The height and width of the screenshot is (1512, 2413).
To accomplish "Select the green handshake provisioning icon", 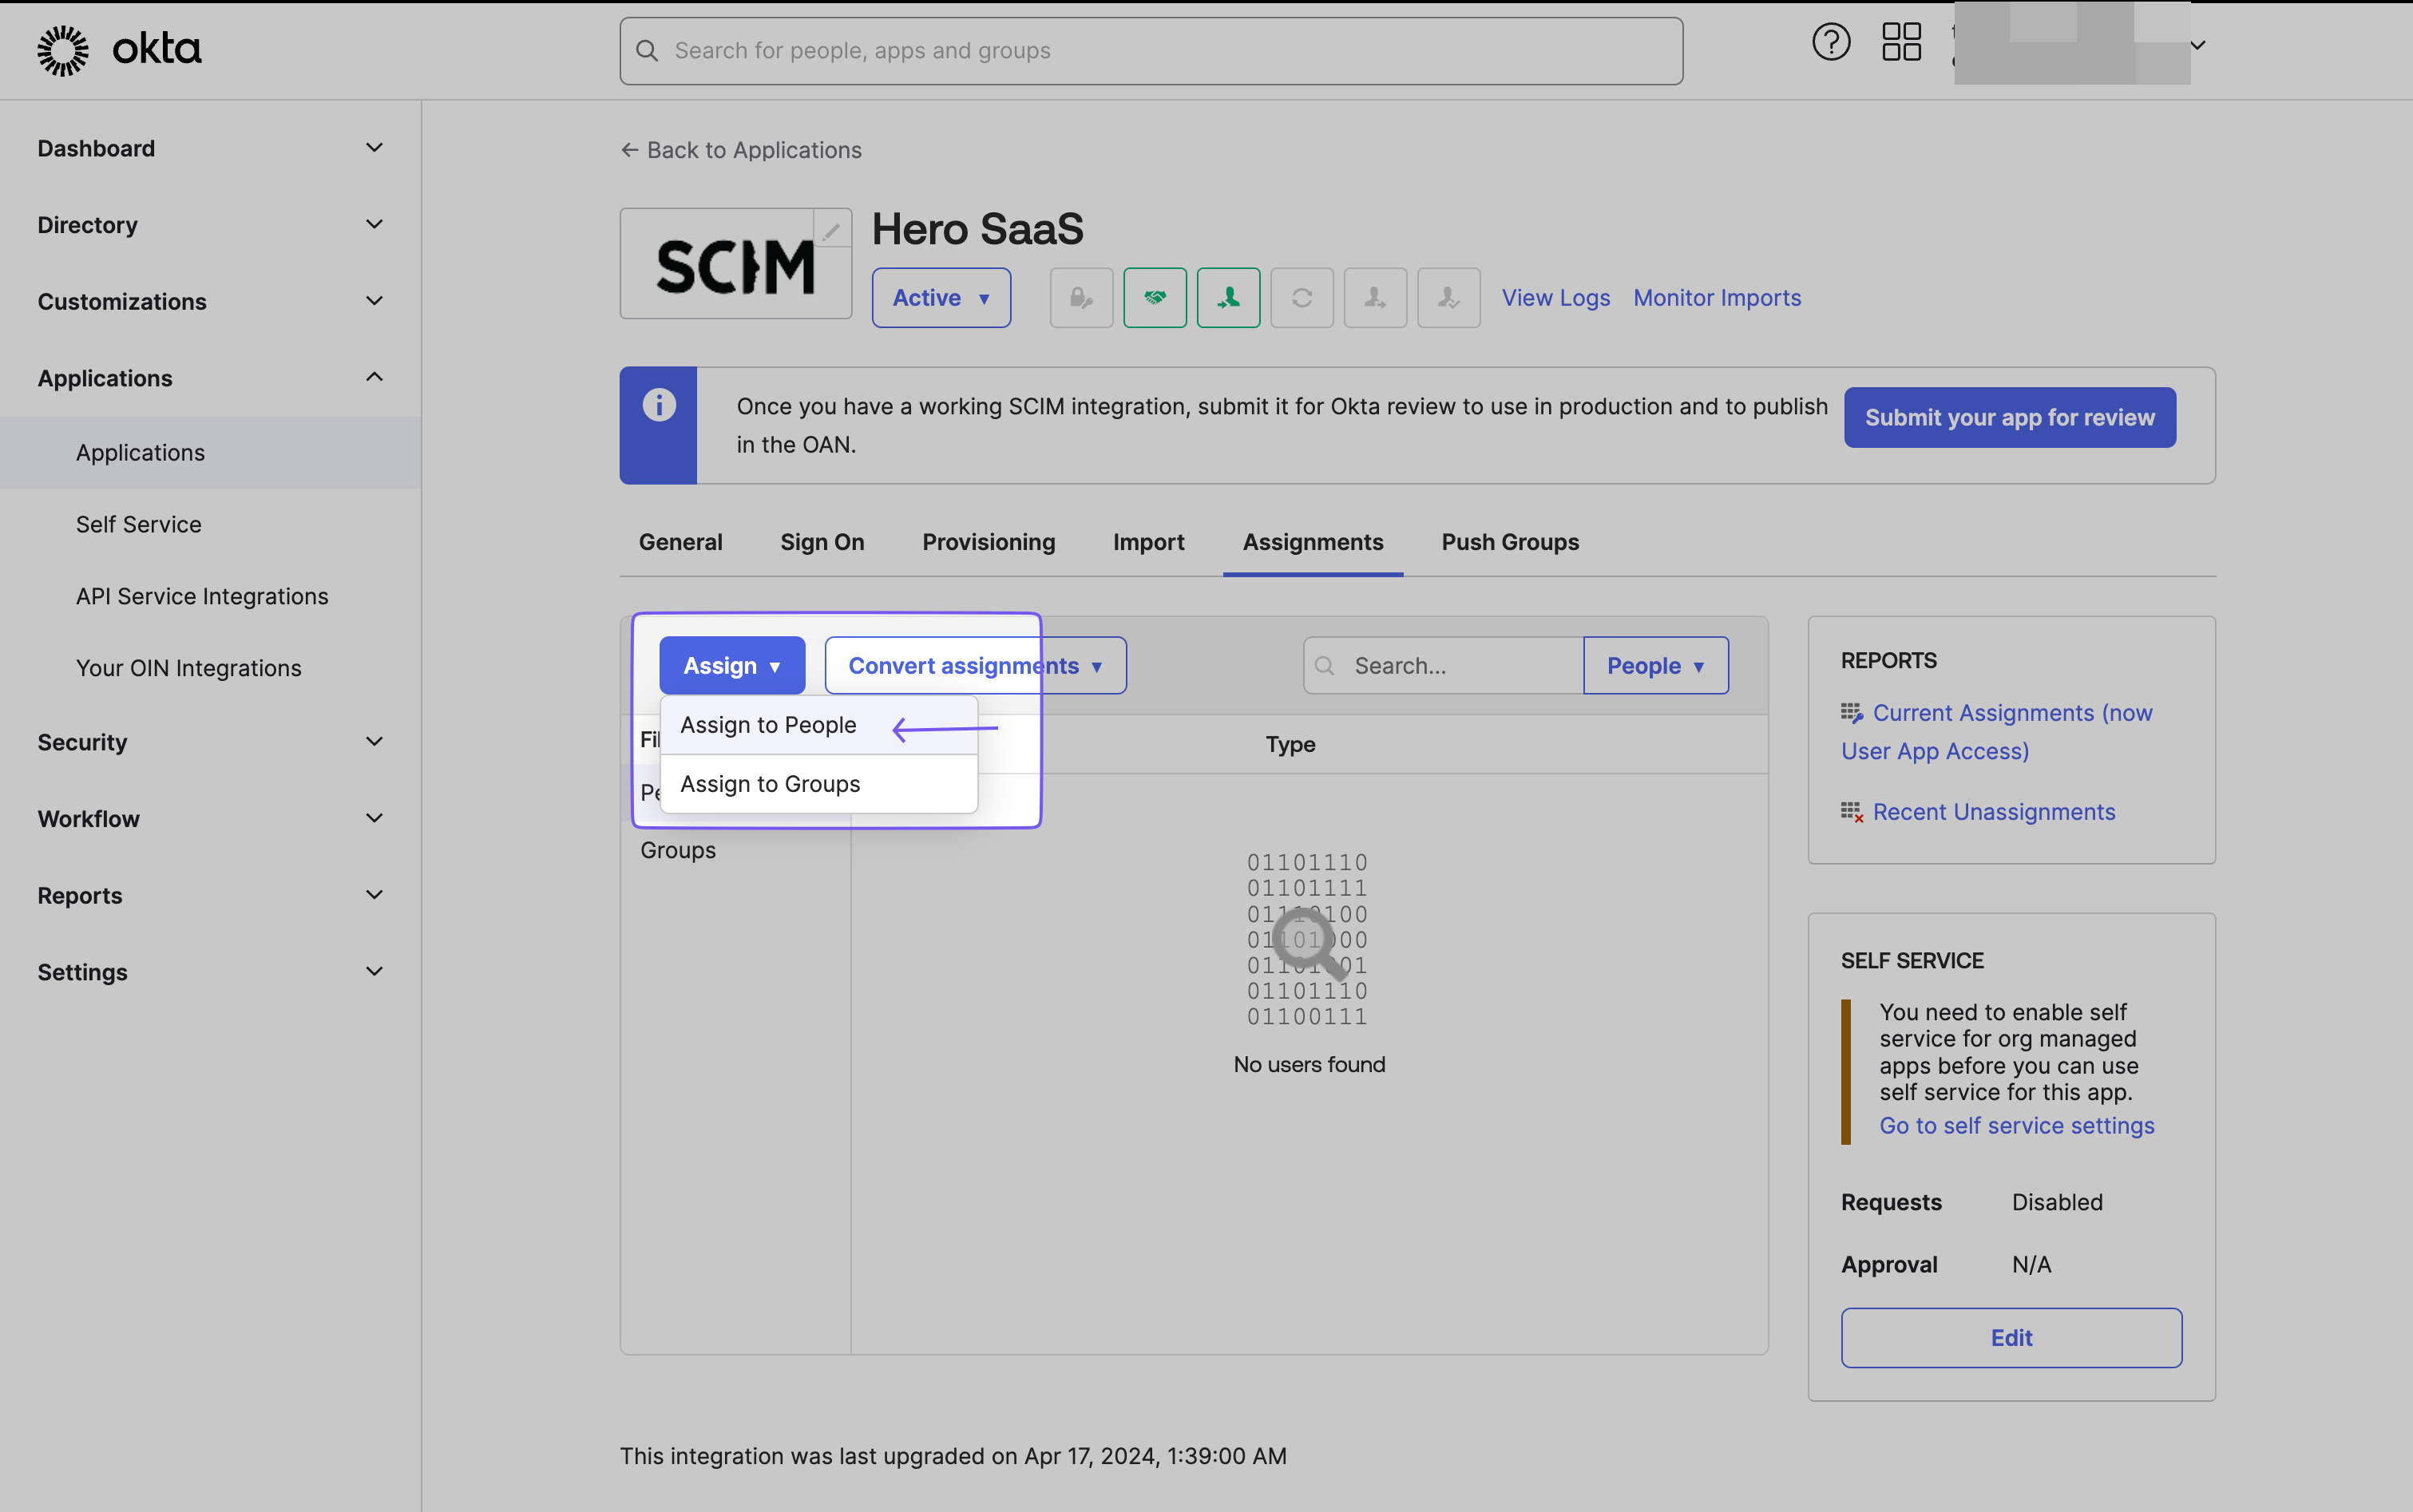I will click(x=1155, y=297).
